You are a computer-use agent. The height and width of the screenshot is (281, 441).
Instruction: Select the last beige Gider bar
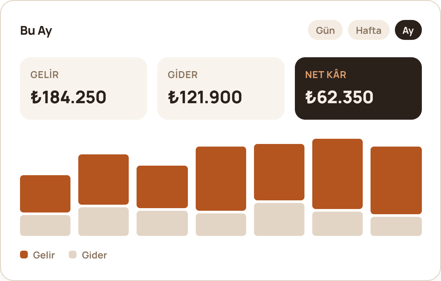coord(396,226)
